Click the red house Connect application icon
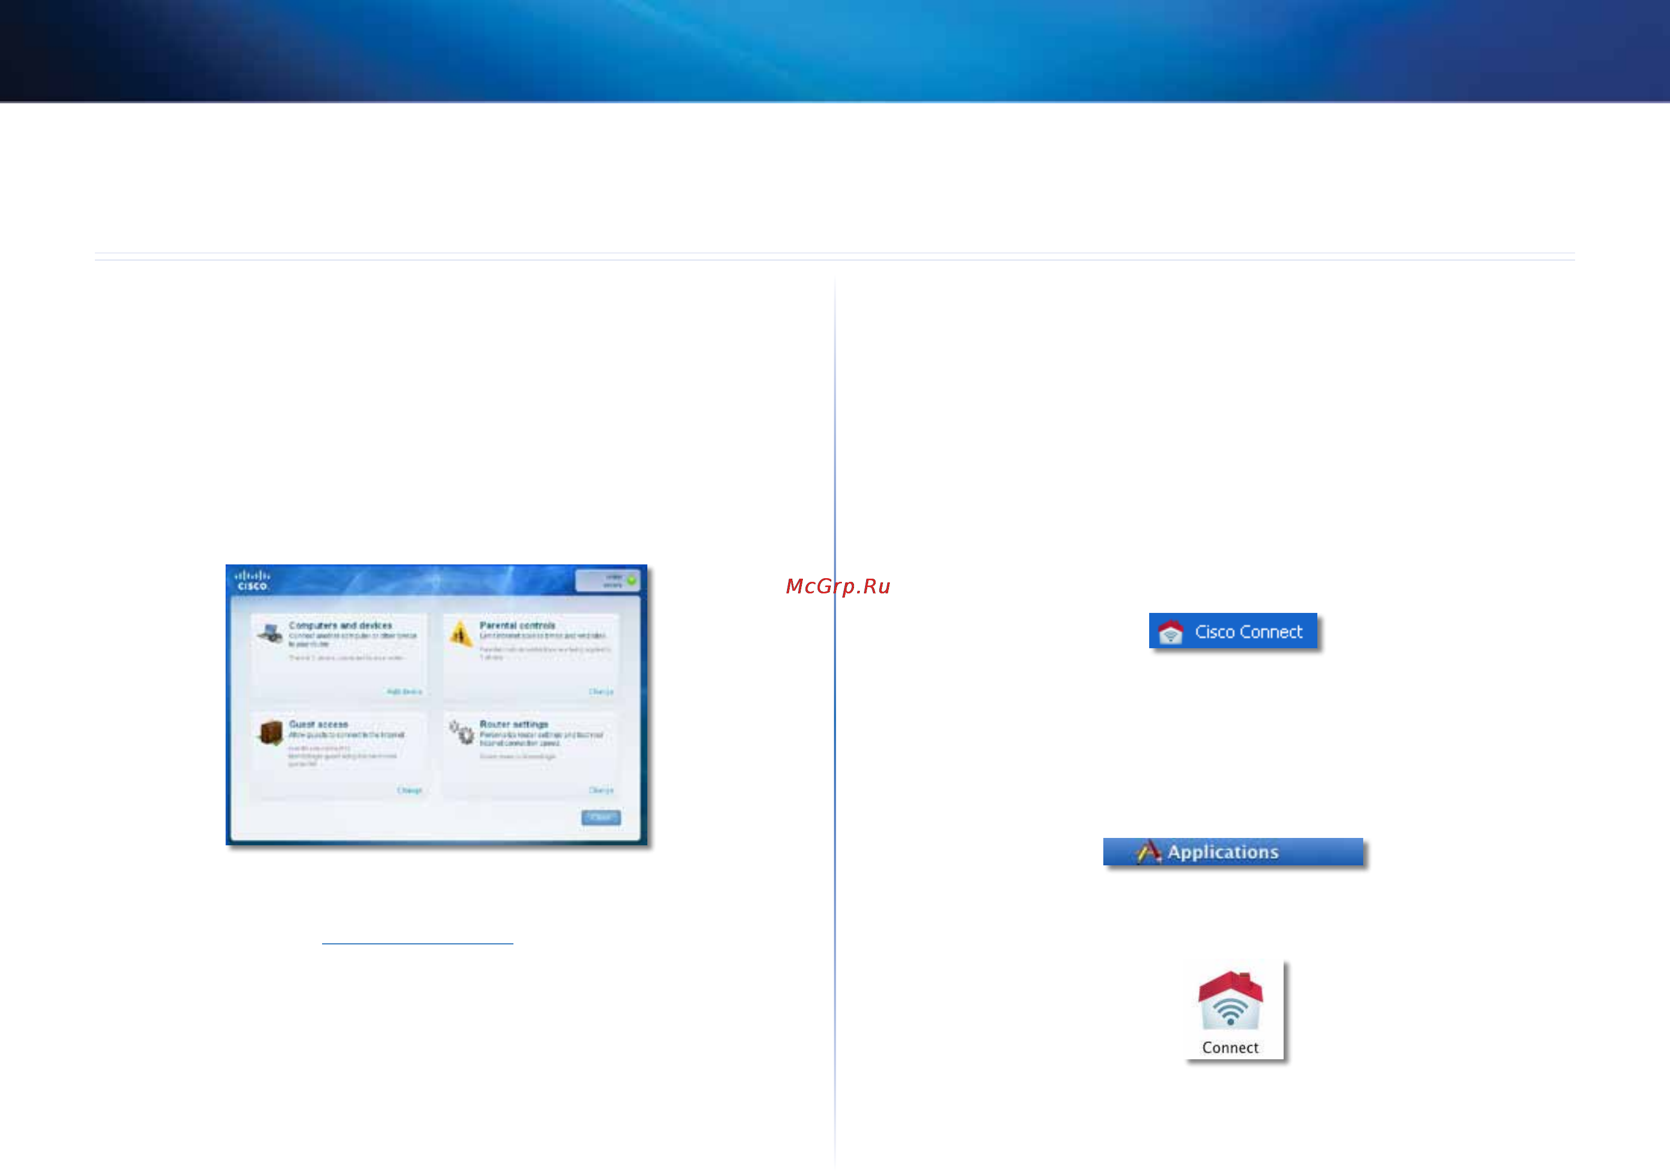The image size is (1670, 1171). point(1230,1000)
